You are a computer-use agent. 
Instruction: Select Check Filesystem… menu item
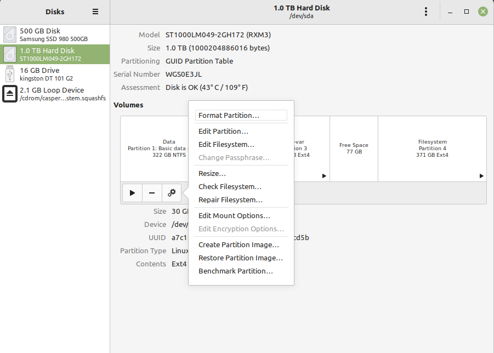230,187
